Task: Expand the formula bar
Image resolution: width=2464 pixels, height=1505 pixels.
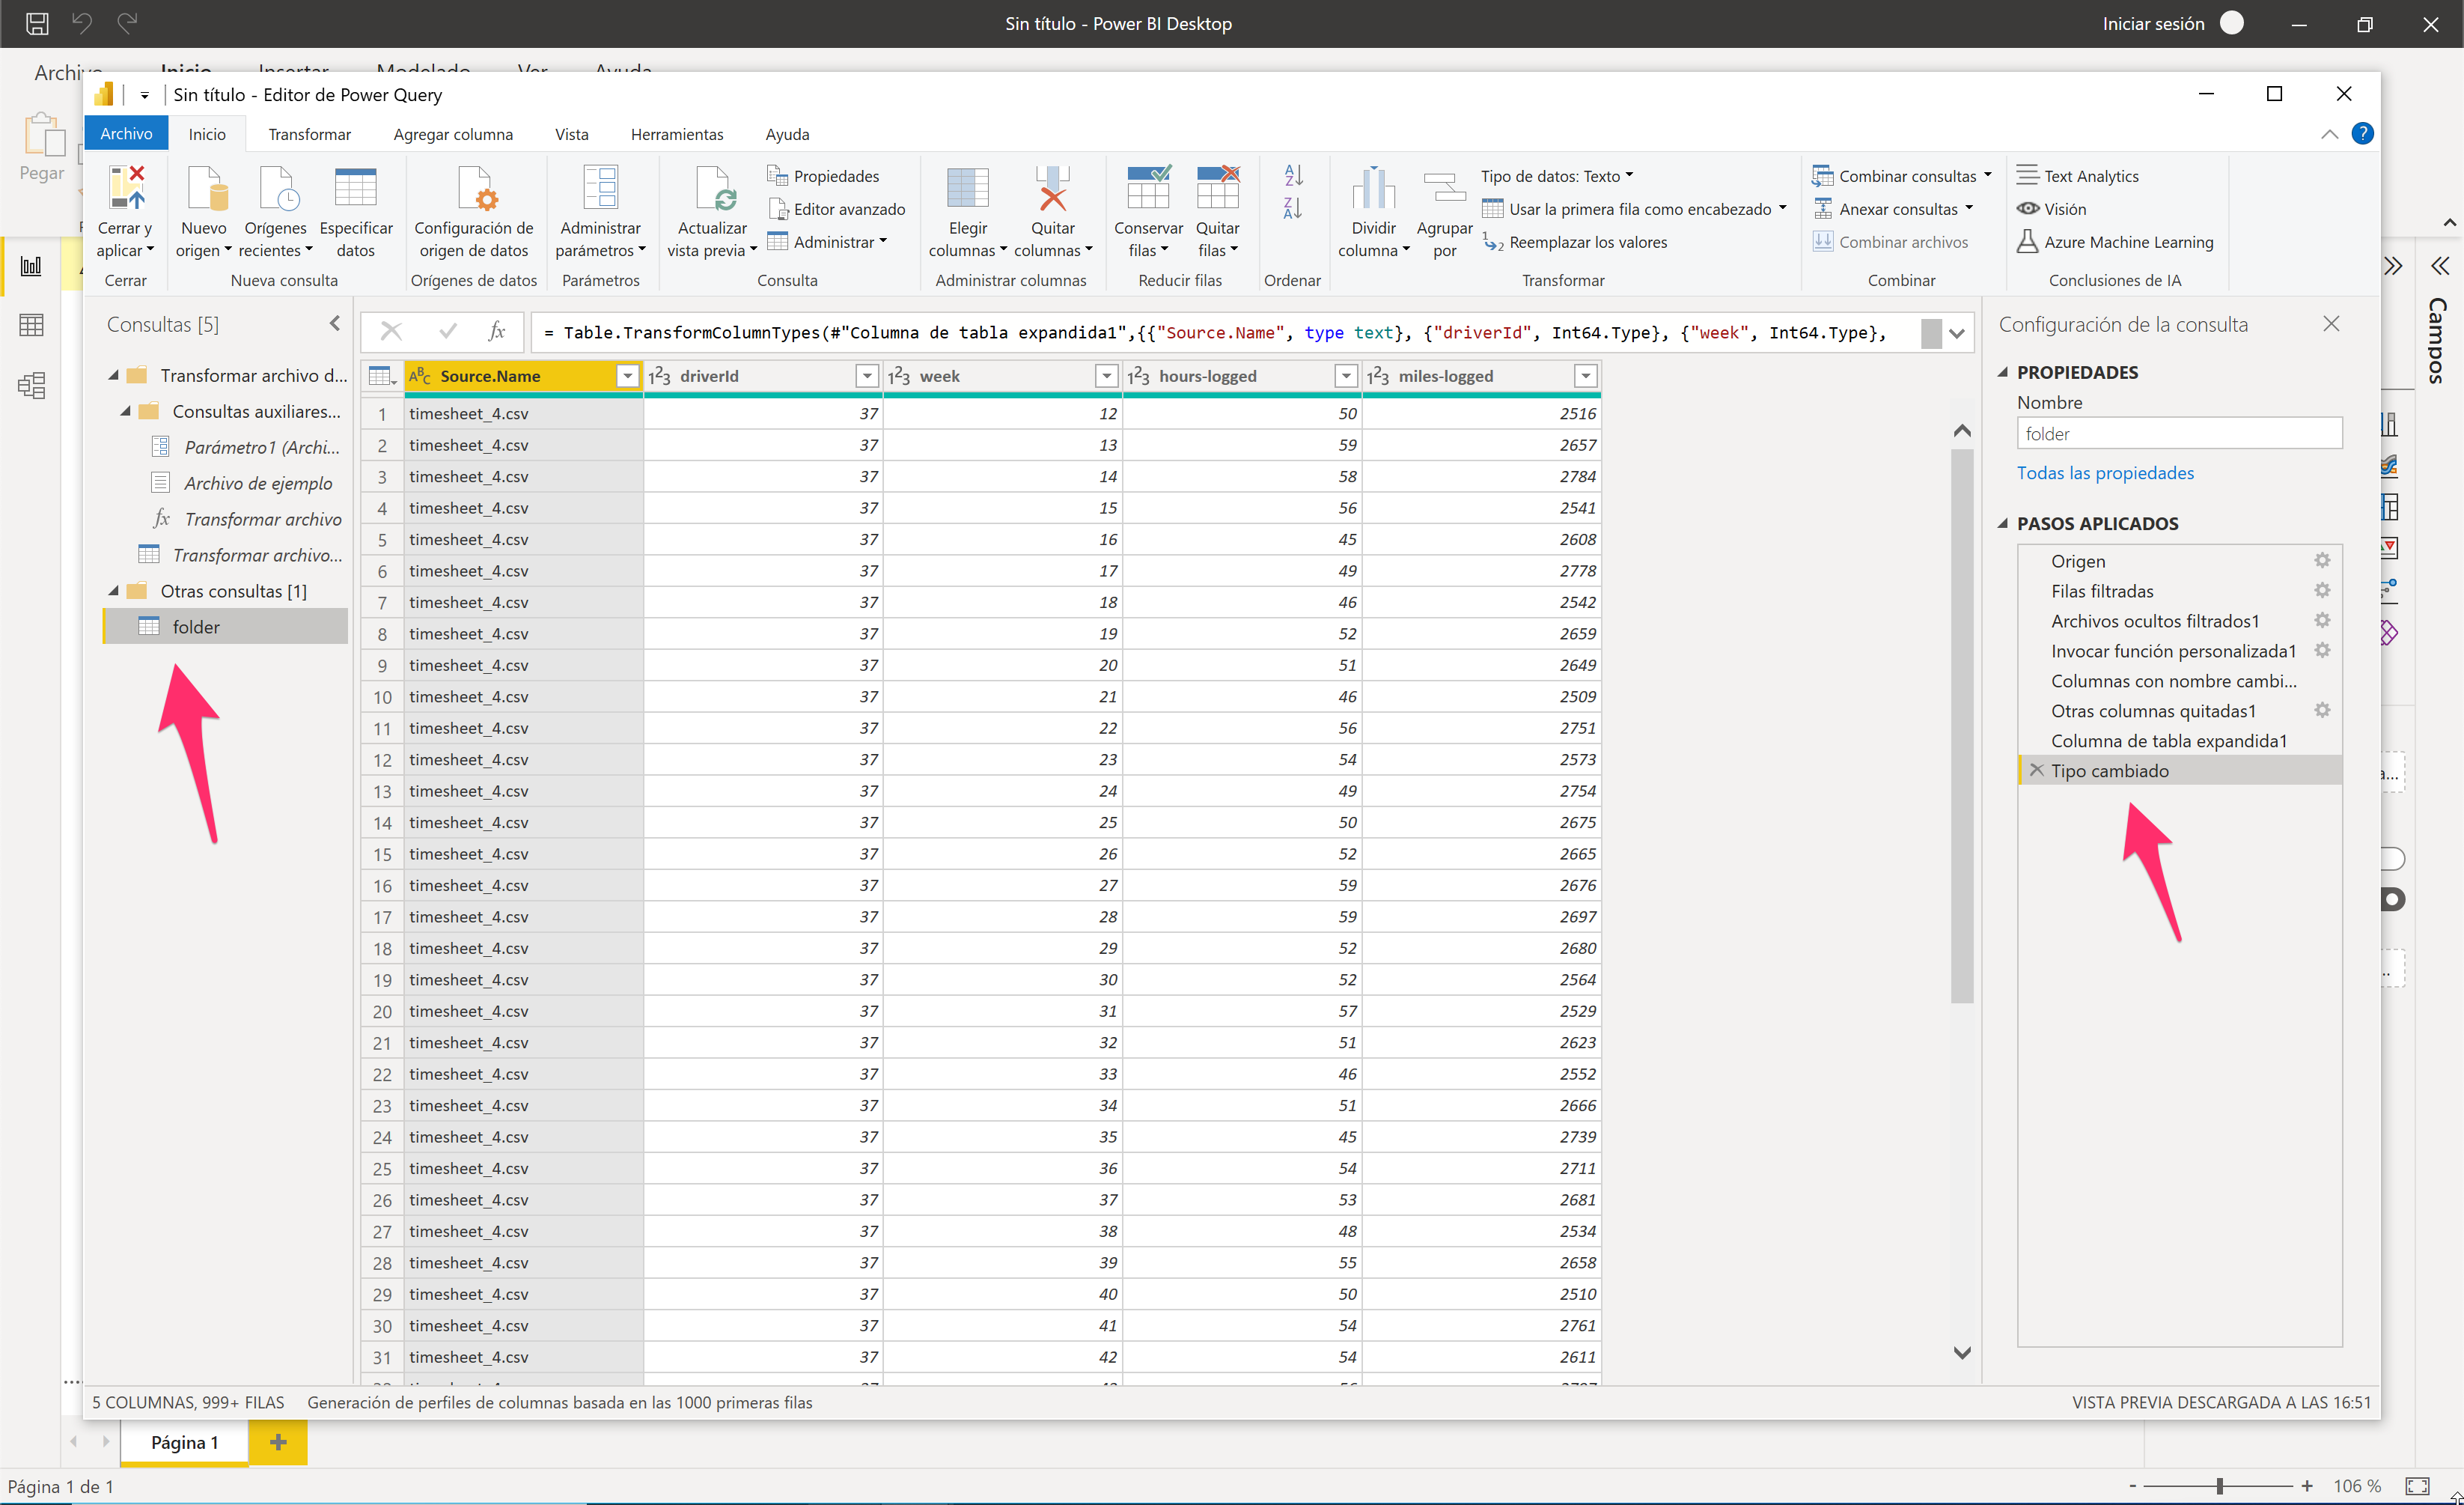Action: pos(1957,333)
